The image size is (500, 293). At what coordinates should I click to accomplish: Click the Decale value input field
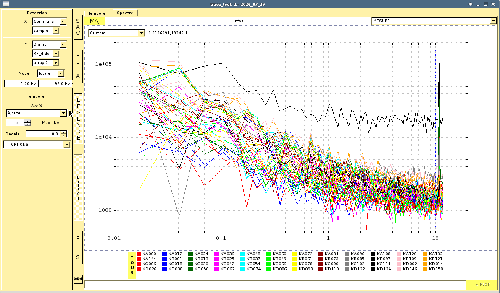tap(43, 134)
